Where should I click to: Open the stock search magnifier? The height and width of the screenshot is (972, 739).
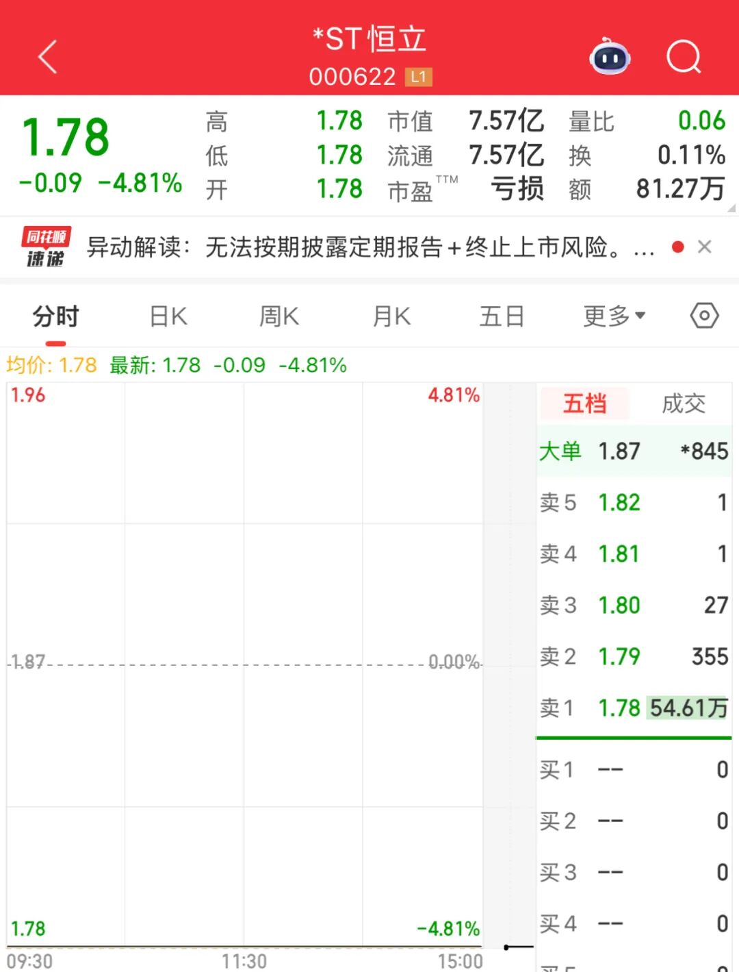[682, 58]
